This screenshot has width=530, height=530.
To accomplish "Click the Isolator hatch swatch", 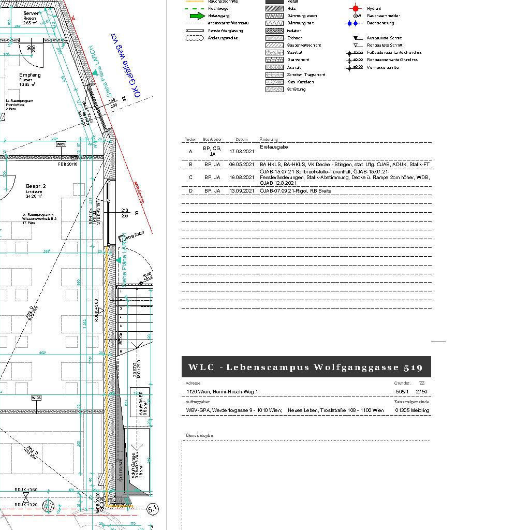I will click(274, 31).
